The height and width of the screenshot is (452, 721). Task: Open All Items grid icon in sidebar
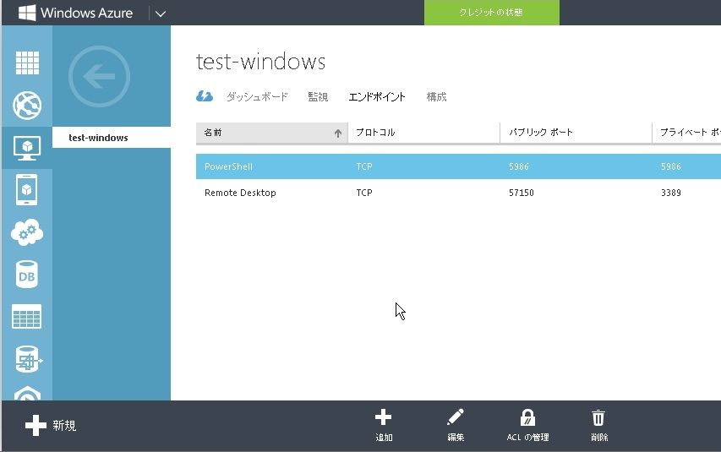tap(27, 63)
